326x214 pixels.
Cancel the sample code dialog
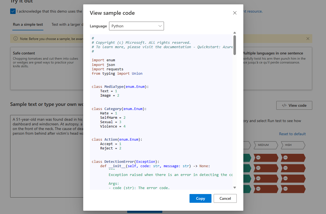click(x=225, y=198)
